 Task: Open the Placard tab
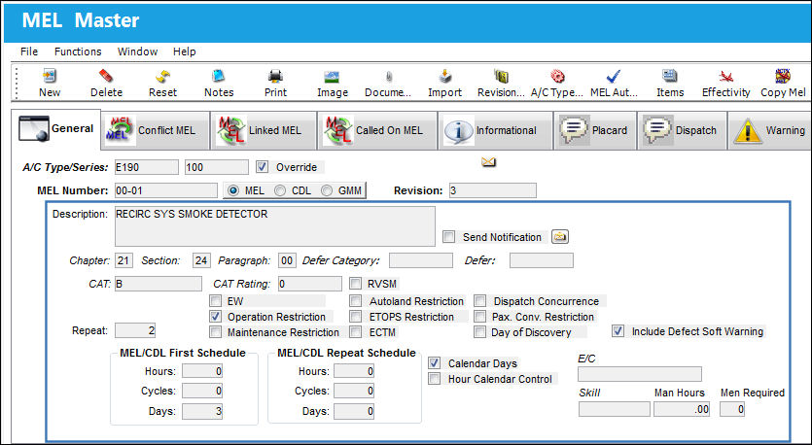pos(595,130)
